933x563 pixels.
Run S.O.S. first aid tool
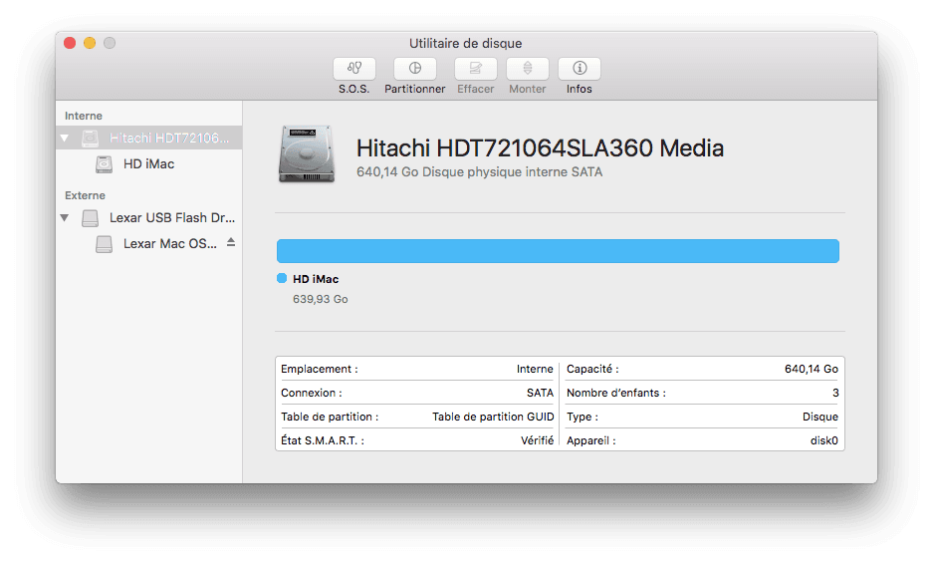click(x=354, y=69)
